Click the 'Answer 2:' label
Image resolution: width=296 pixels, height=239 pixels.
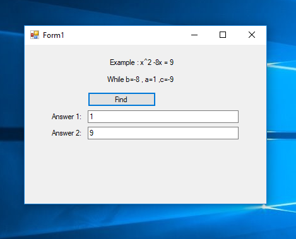pos(66,133)
